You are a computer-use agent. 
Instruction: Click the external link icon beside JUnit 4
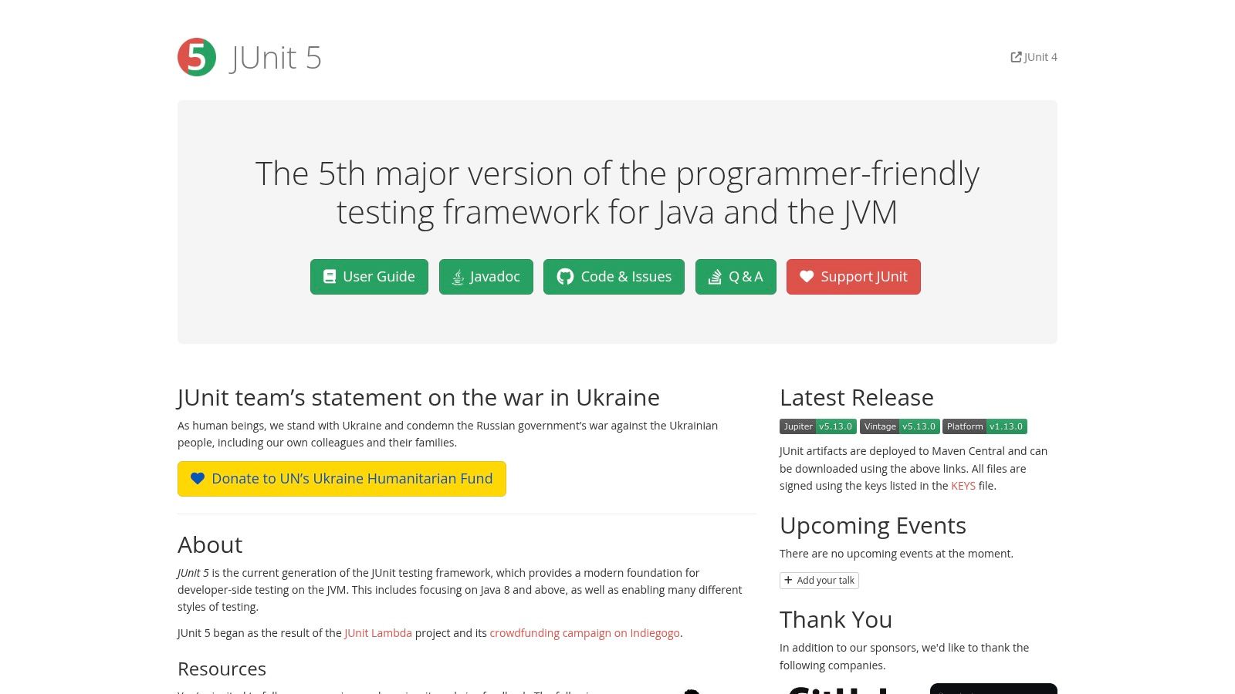click(1016, 57)
